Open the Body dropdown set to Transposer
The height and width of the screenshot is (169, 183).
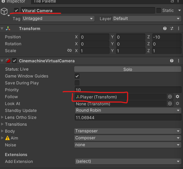[x=128, y=131]
